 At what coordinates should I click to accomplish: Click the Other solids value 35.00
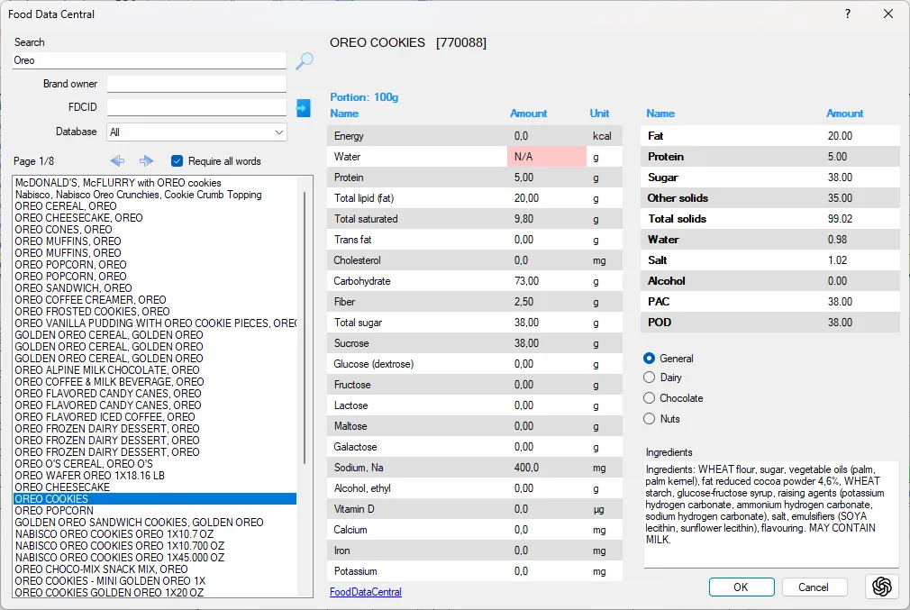tap(840, 198)
